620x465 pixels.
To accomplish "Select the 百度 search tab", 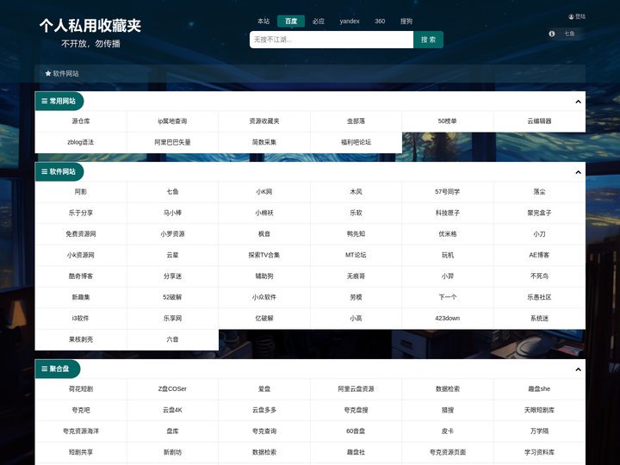I will pos(291,22).
